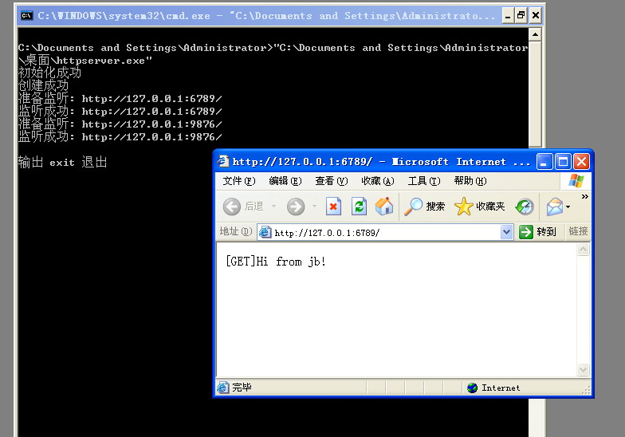This screenshot has width=625, height=437.
Task: Click the Mail envelope icon
Action: (555, 207)
